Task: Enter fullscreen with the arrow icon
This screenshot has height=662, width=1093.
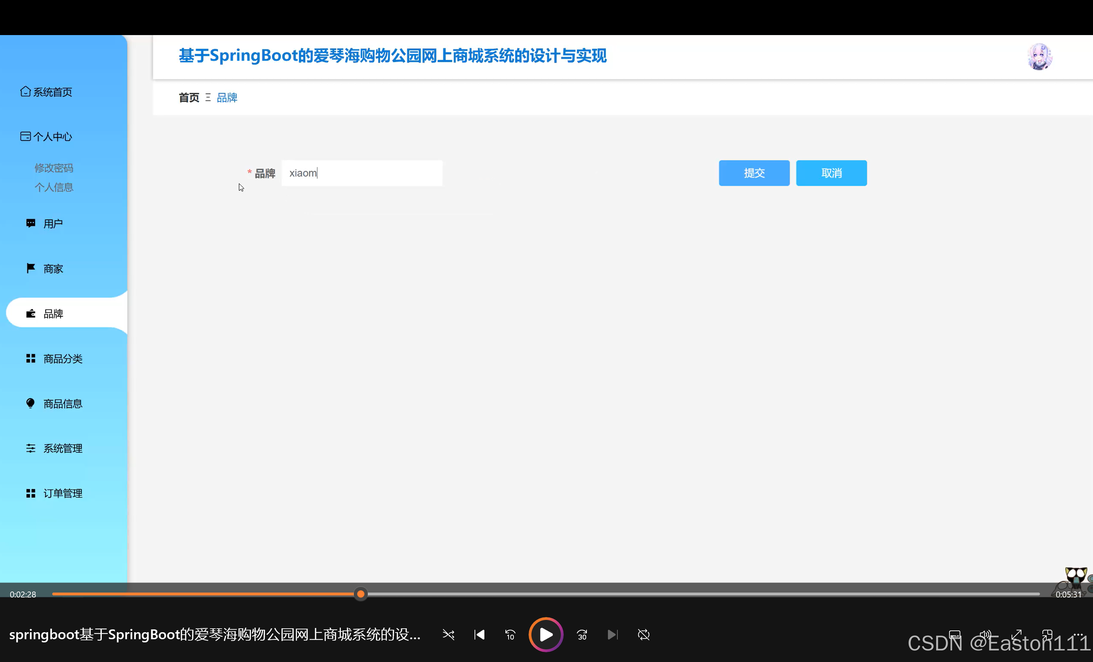Action: 1016,635
